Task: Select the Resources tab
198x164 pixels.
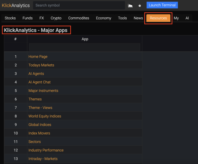Action: coord(158,18)
